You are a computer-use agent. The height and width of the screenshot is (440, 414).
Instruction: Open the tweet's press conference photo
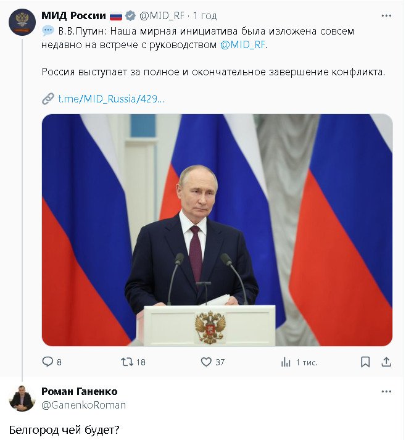click(217, 230)
